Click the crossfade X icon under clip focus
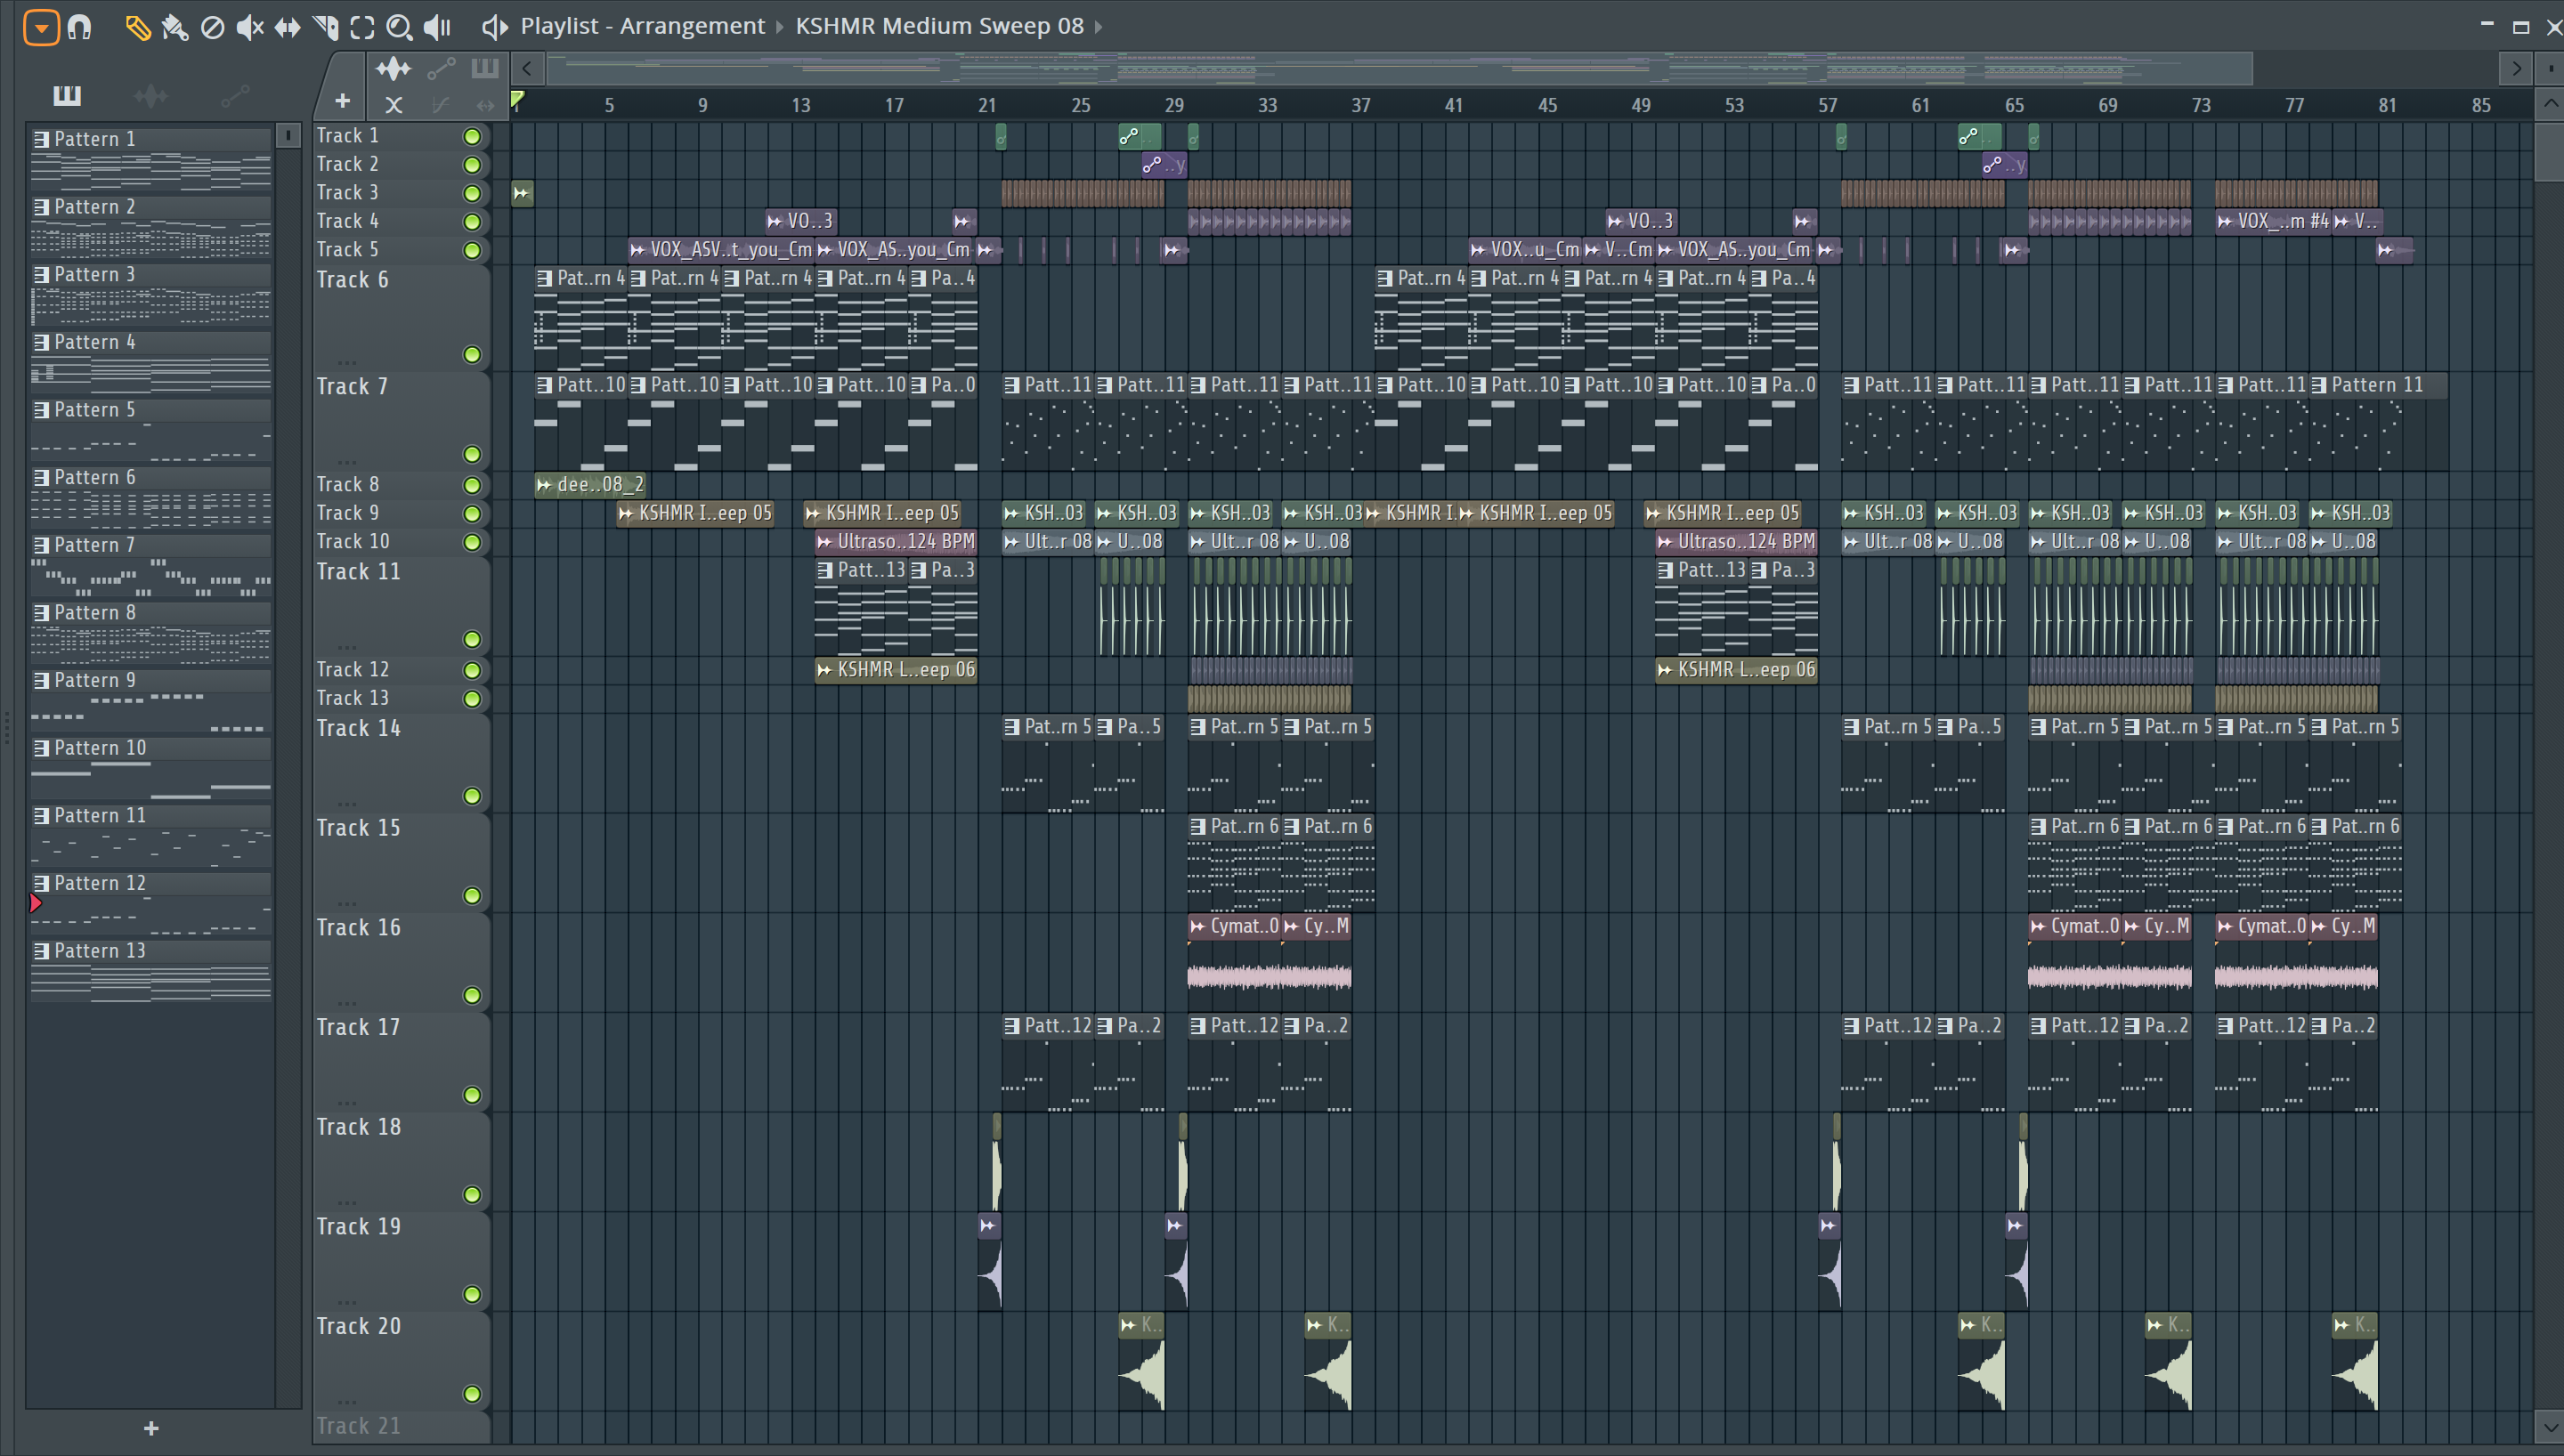The height and width of the screenshot is (1456, 2564). click(394, 104)
